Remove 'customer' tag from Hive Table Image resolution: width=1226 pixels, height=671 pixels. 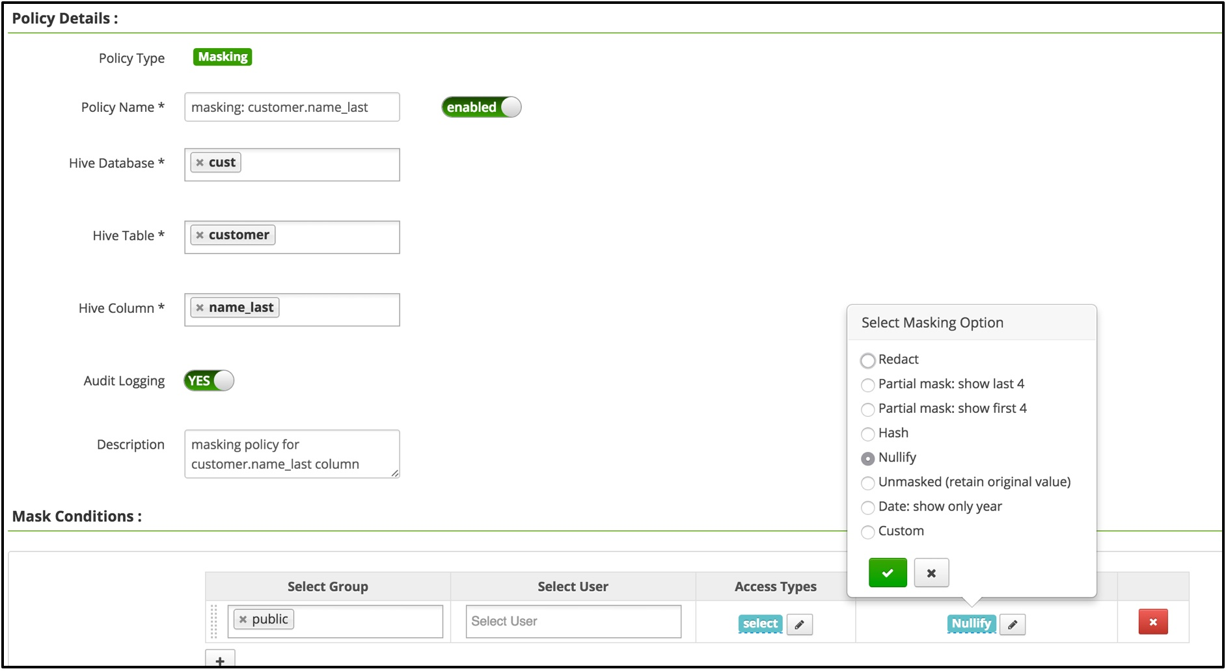tap(200, 235)
